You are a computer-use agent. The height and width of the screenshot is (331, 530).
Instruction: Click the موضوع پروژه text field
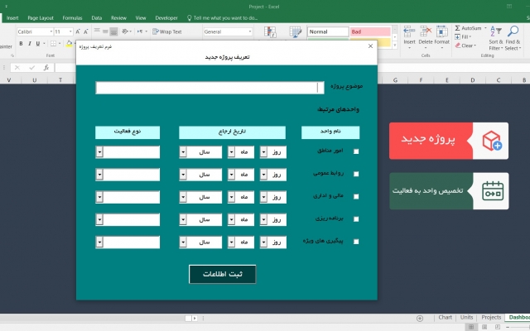coord(210,88)
